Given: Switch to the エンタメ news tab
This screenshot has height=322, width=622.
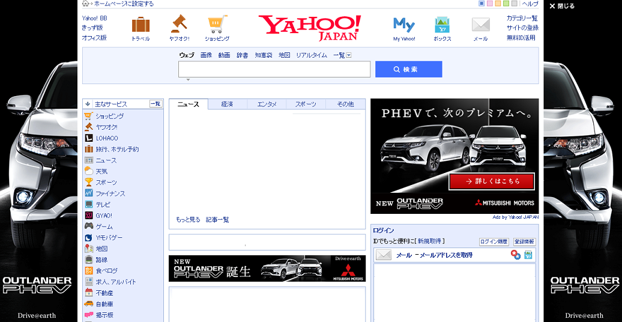Looking at the screenshot, I should [x=267, y=105].
